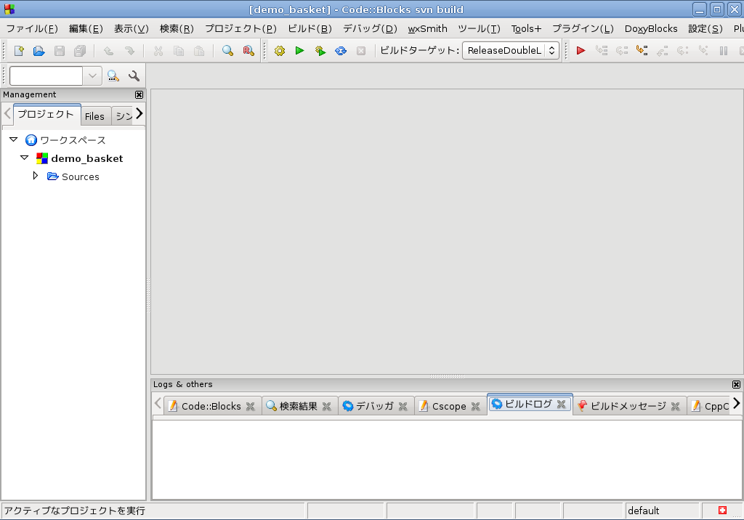Switch to the Cscope log tab
Screen dimensions: 744x520
coord(449,406)
